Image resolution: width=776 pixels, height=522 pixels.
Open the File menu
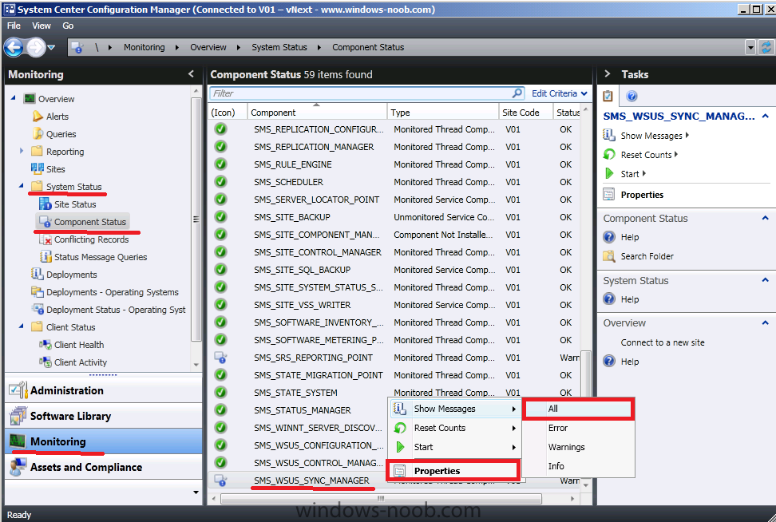[14, 26]
